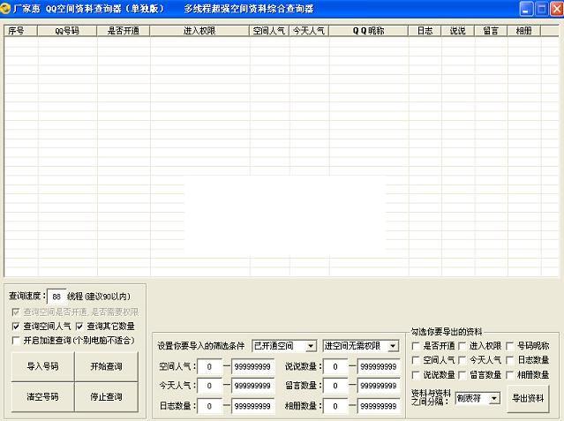This screenshot has width=564, height=421.
Task: Maximize the query tool window
Action: 539,8
